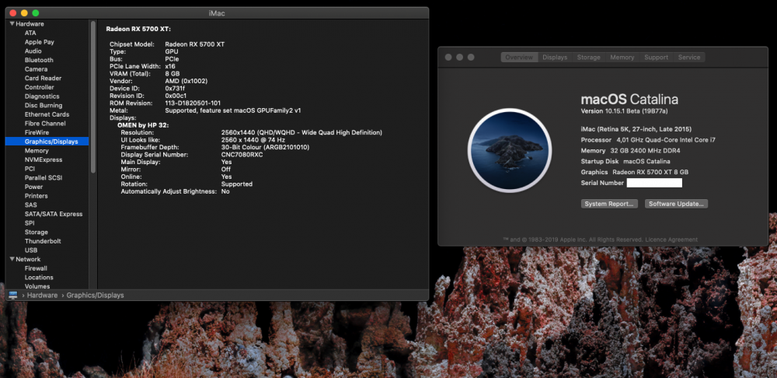This screenshot has height=378, width=777.
Task: Select Disc Burning in the sidebar
Action: click(44, 105)
